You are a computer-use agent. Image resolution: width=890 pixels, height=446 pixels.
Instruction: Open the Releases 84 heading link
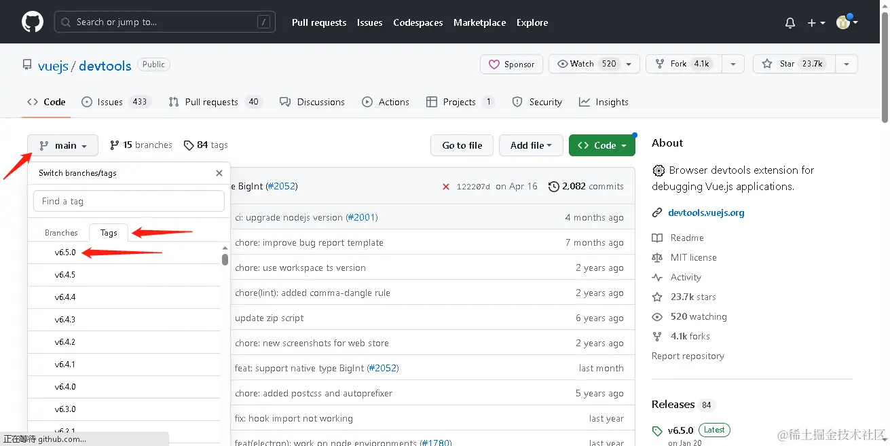(x=683, y=405)
